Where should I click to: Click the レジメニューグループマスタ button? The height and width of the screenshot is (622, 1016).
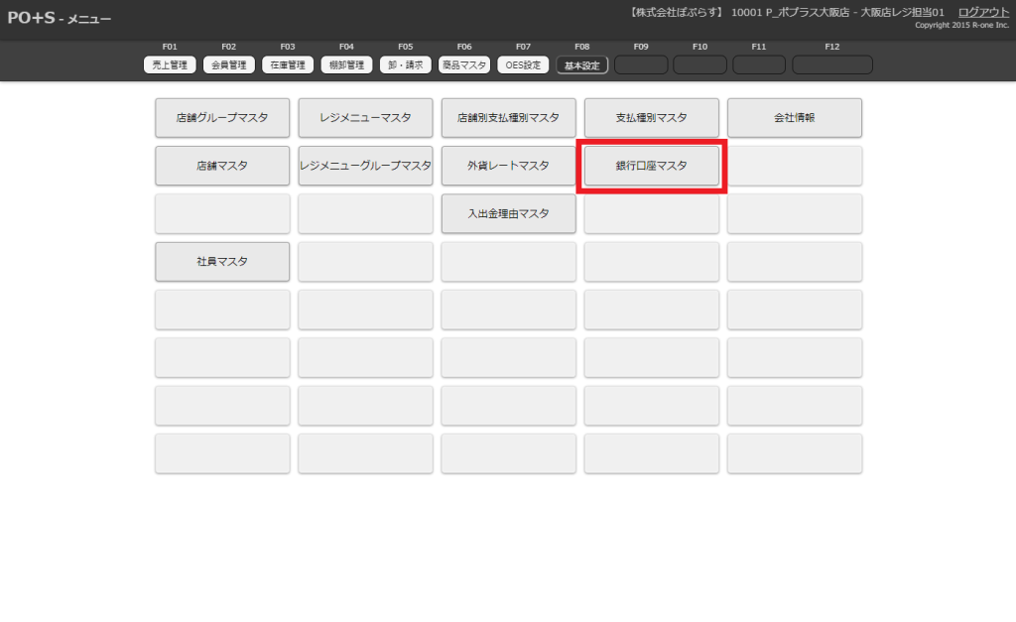(365, 166)
